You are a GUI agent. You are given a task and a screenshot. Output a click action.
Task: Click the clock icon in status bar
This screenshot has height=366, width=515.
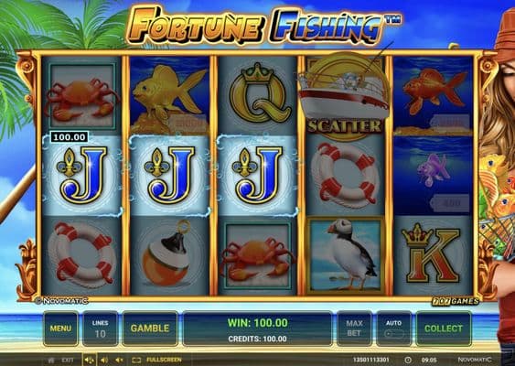tap(408, 361)
